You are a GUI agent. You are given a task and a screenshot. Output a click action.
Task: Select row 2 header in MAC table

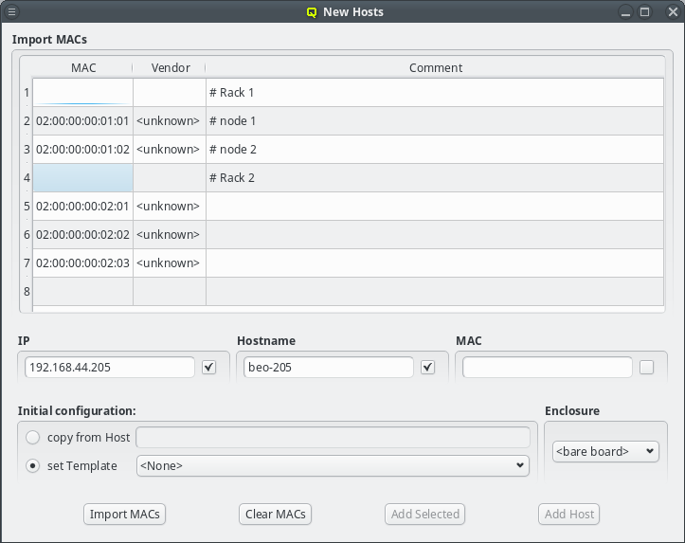(27, 121)
